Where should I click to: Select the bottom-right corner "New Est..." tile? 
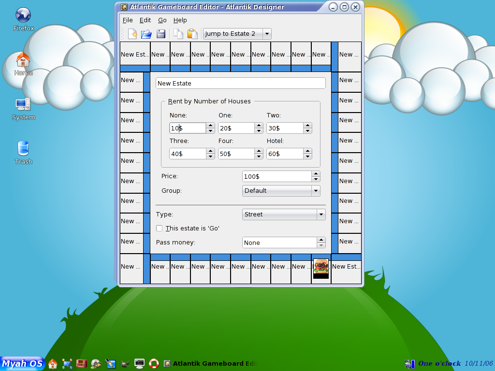(346, 269)
